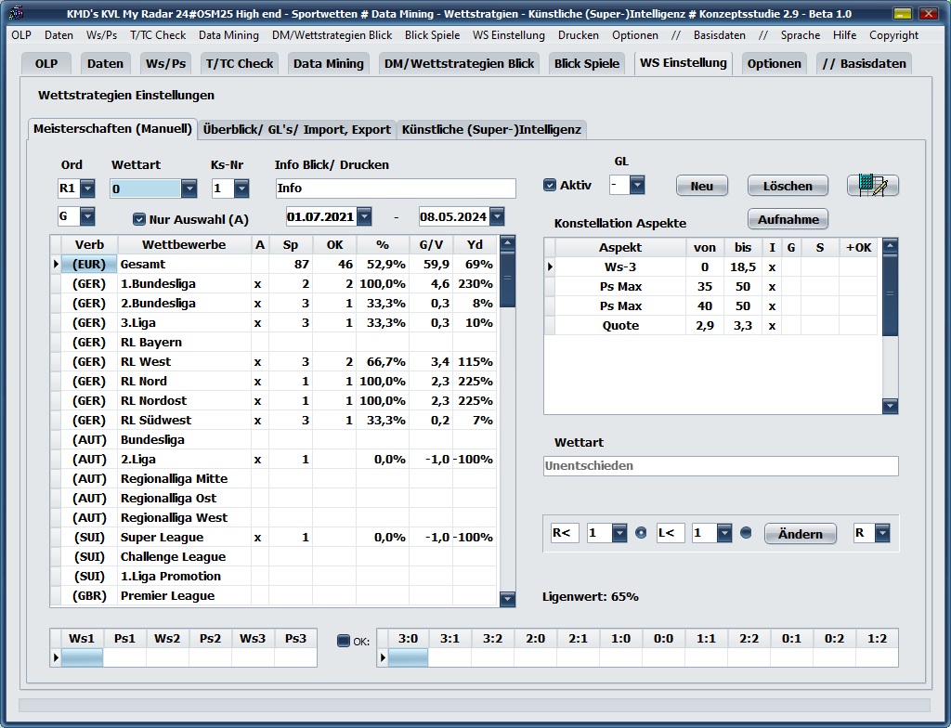This screenshot has width=951, height=728.
Task: Click the L< field
Action: tap(671, 533)
